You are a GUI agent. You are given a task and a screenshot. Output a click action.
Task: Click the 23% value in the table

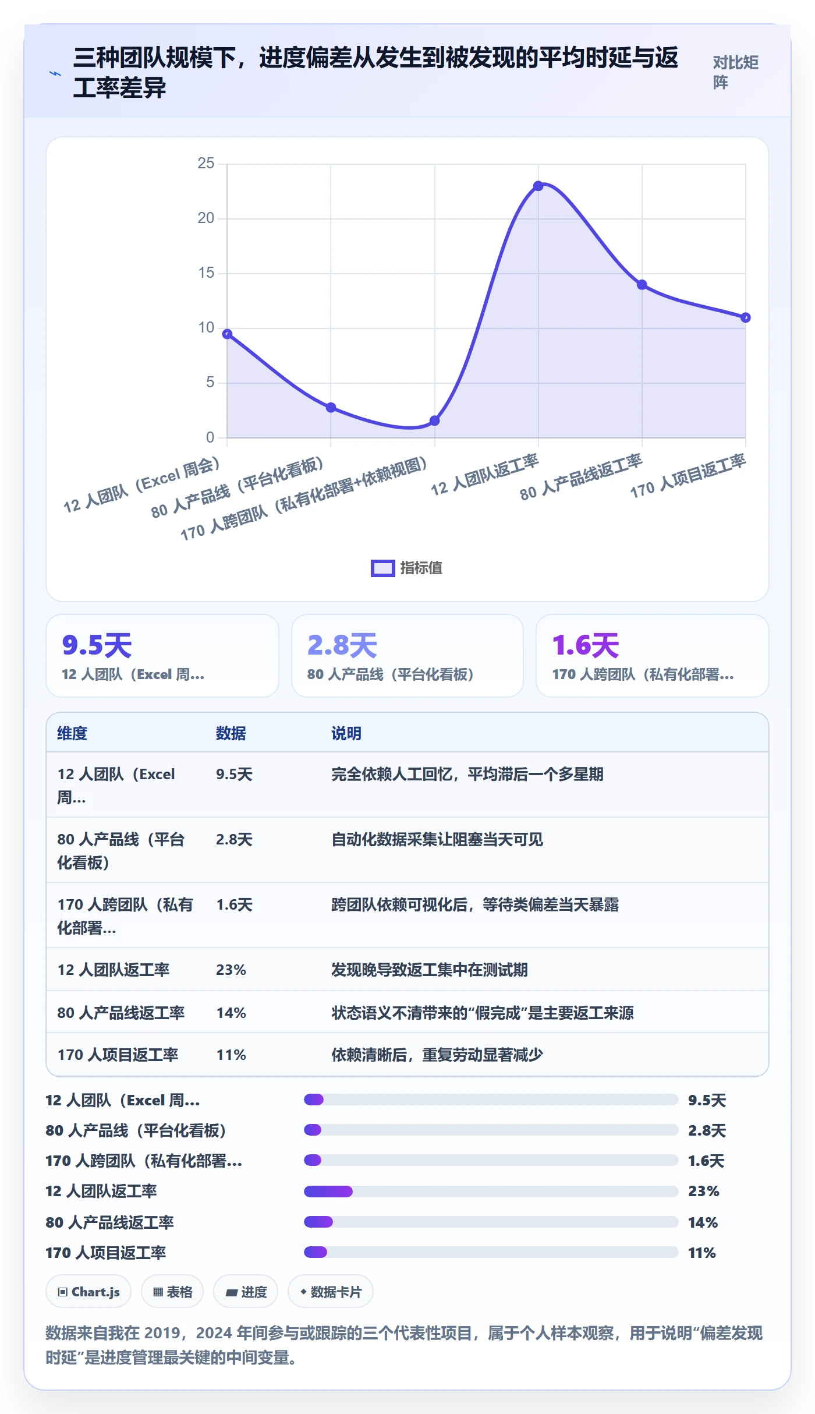pyautogui.click(x=231, y=970)
